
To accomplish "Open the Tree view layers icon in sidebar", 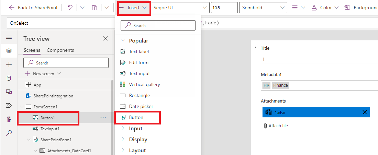I will pyautogui.click(x=9, y=51).
